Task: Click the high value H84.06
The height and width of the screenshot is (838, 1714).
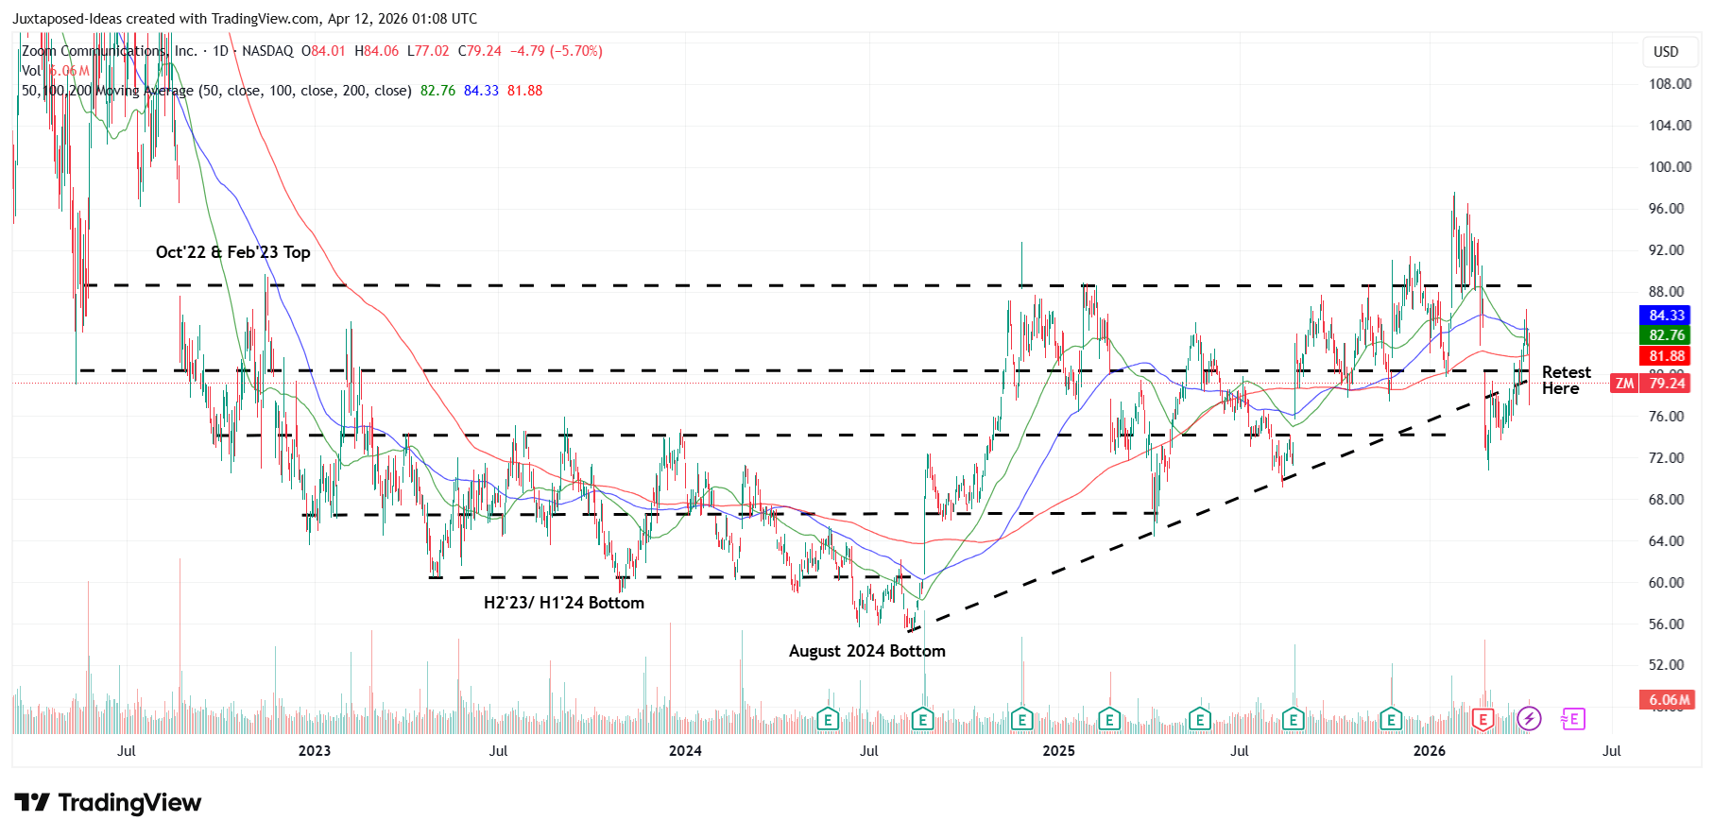Action: pos(376,51)
